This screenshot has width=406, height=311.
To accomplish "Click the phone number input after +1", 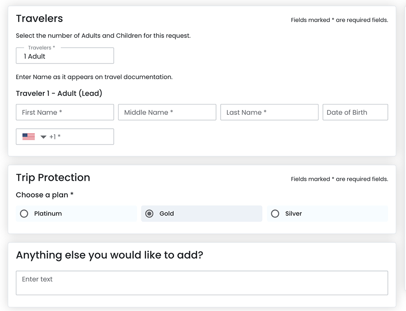I will tap(86, 137).
